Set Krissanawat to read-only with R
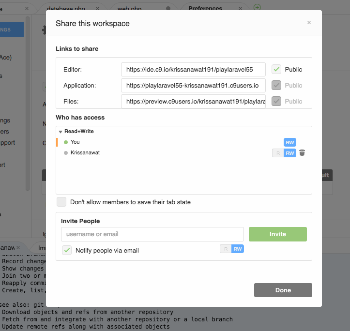The height and width of the screenshot is (331, 350). pos(278,153)
